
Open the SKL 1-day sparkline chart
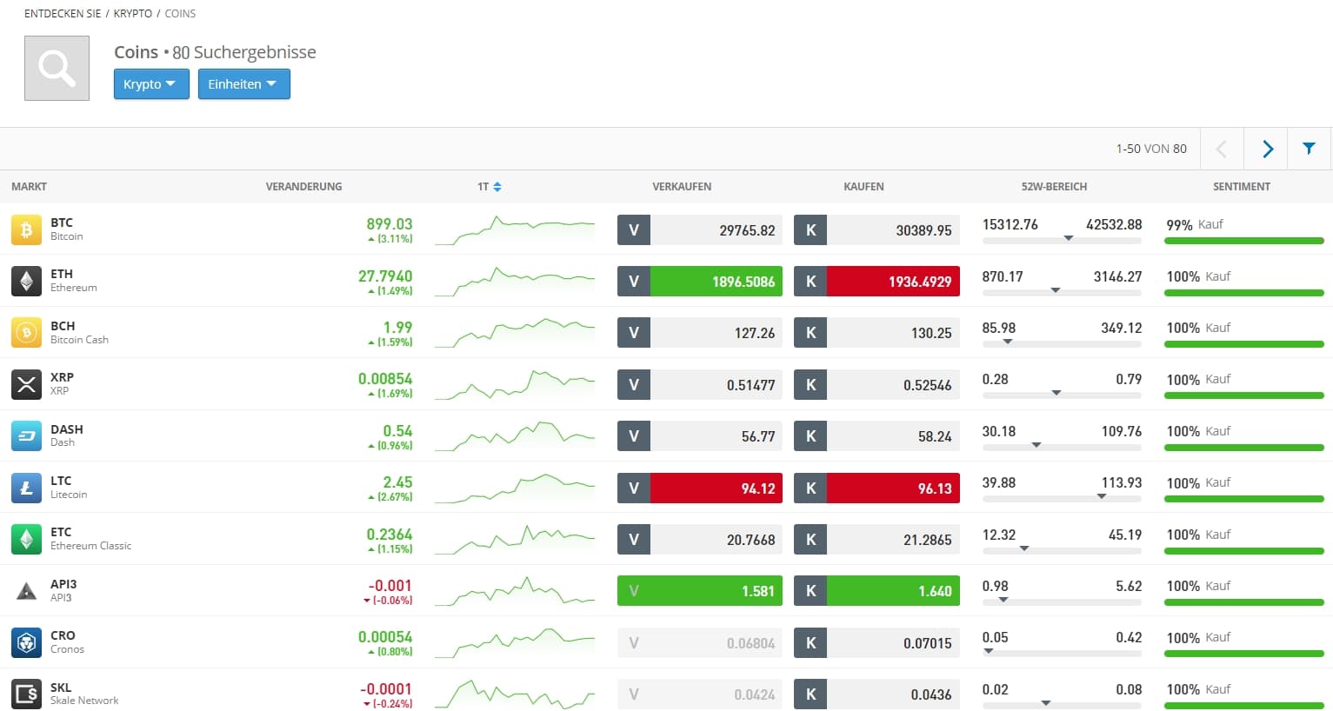tap(515, 694)
